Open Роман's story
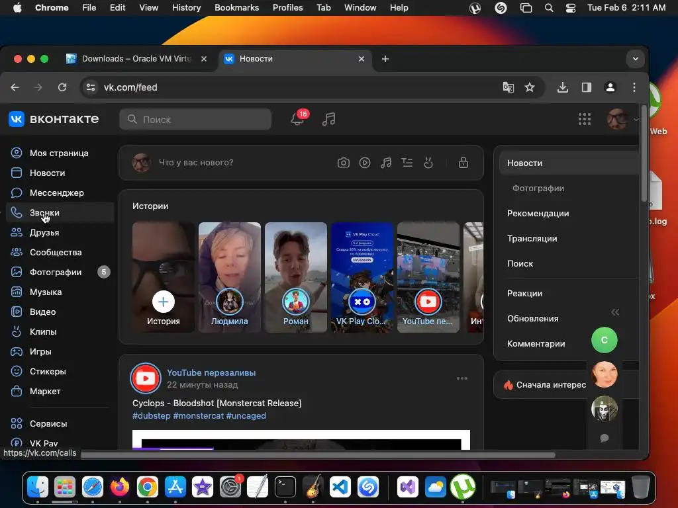 pos(296,277)
